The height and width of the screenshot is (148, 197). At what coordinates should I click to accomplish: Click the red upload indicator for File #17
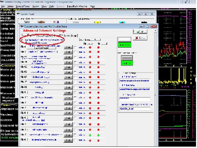(x=98, y=130)
